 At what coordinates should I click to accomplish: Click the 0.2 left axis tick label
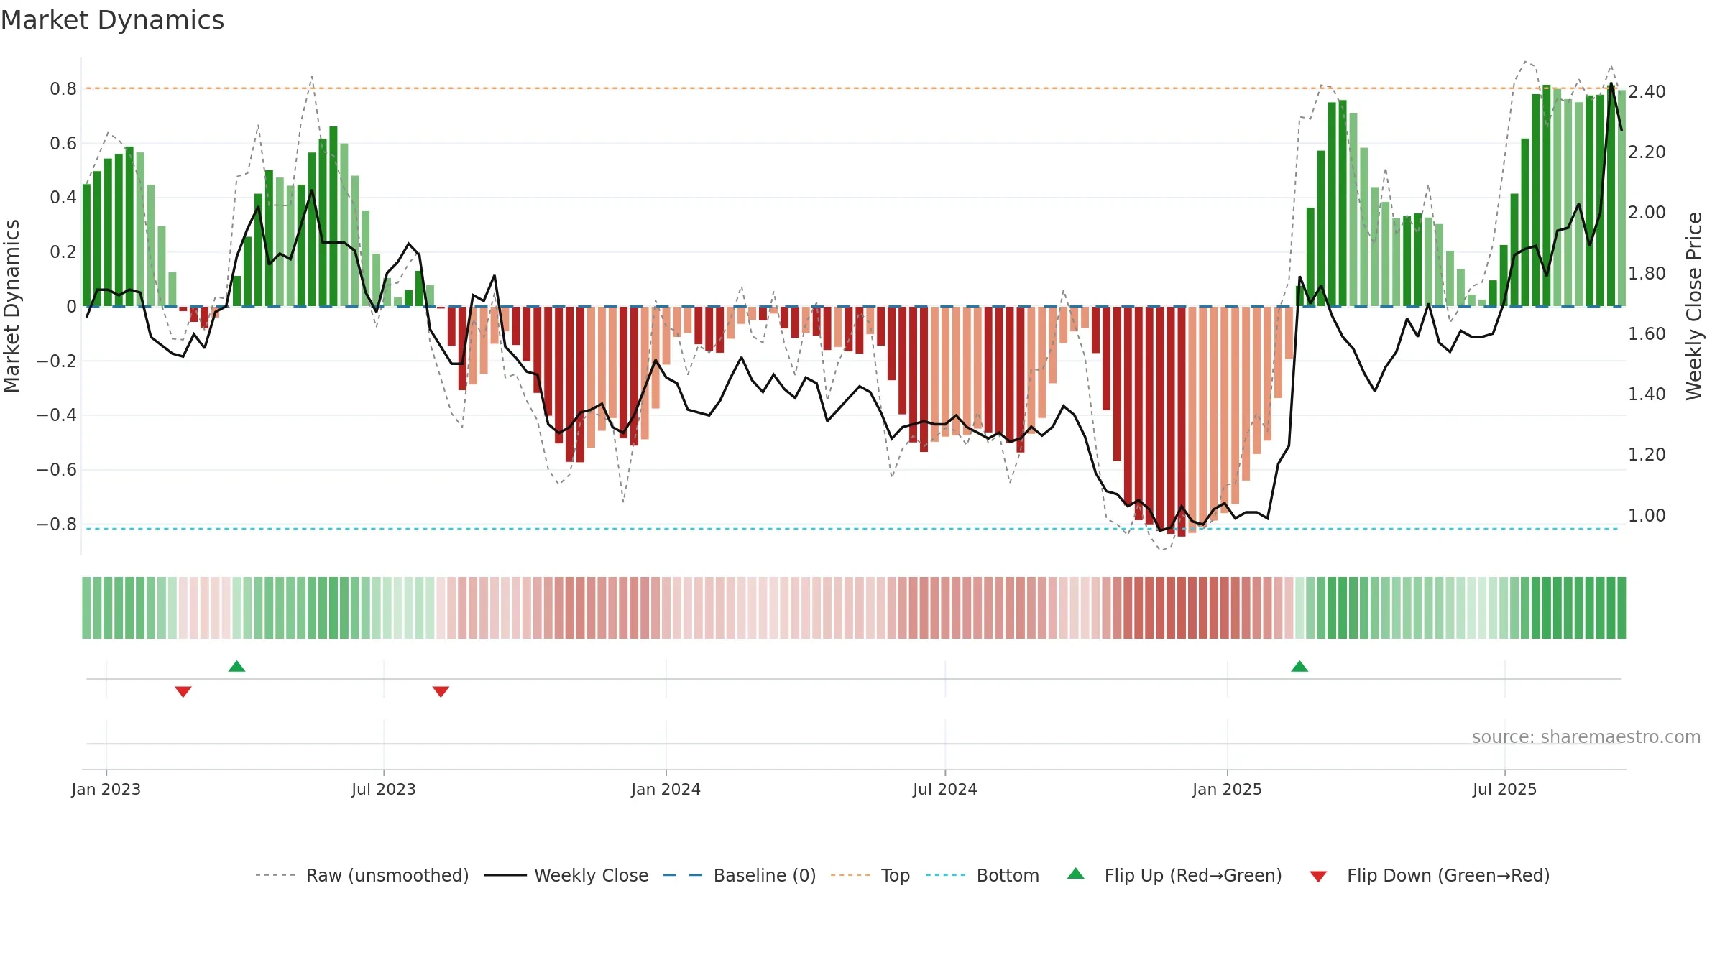63,251
